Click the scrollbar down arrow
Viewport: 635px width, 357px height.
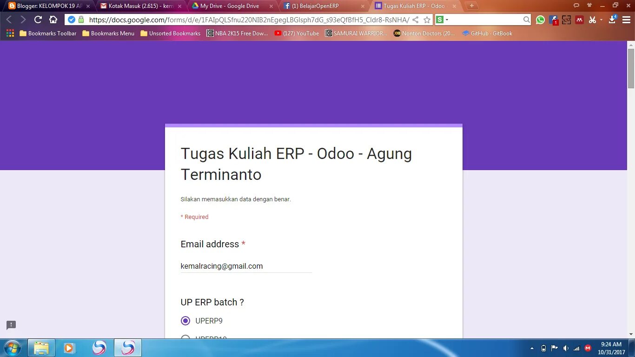coord(631,334)
